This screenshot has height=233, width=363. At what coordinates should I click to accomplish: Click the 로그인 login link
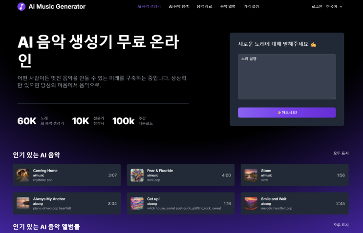pyautogui.click(x=317, y=7)
